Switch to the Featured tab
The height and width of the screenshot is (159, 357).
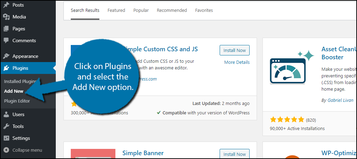click(x=116, y=10)
